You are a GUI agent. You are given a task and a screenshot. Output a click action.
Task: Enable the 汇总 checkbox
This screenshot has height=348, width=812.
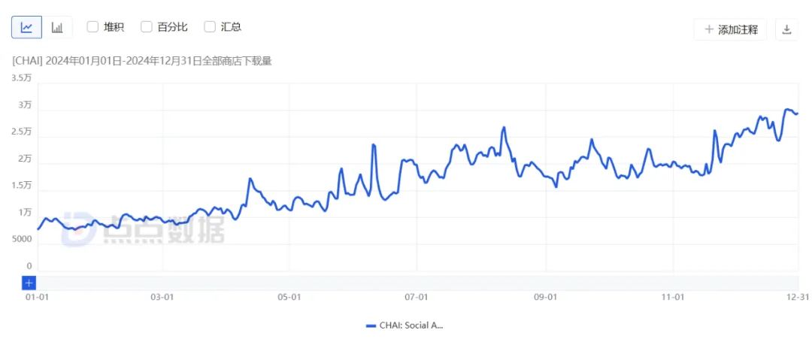(x=210, y=27)
